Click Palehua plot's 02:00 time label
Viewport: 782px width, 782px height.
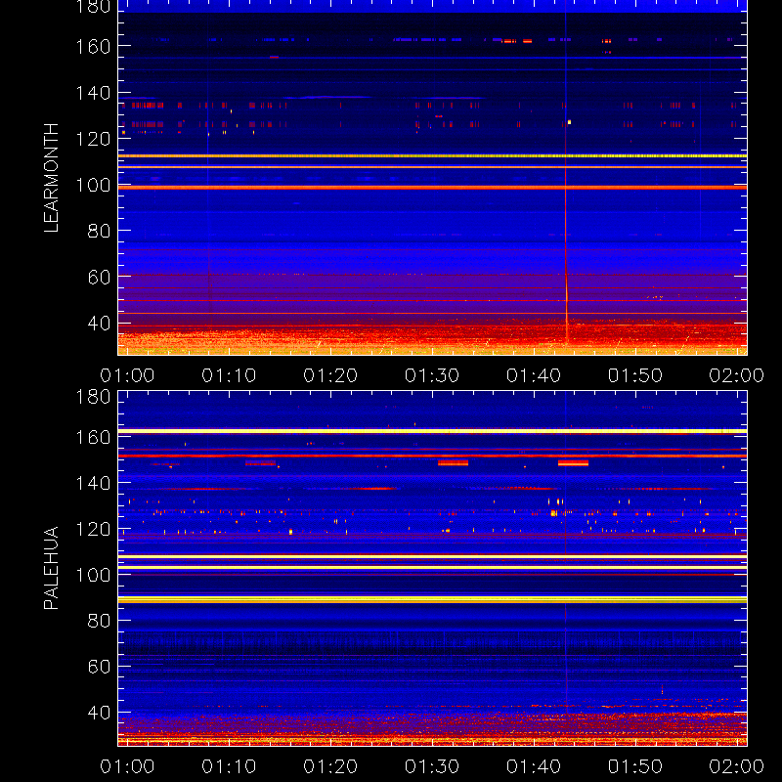[x=737, y=766]
